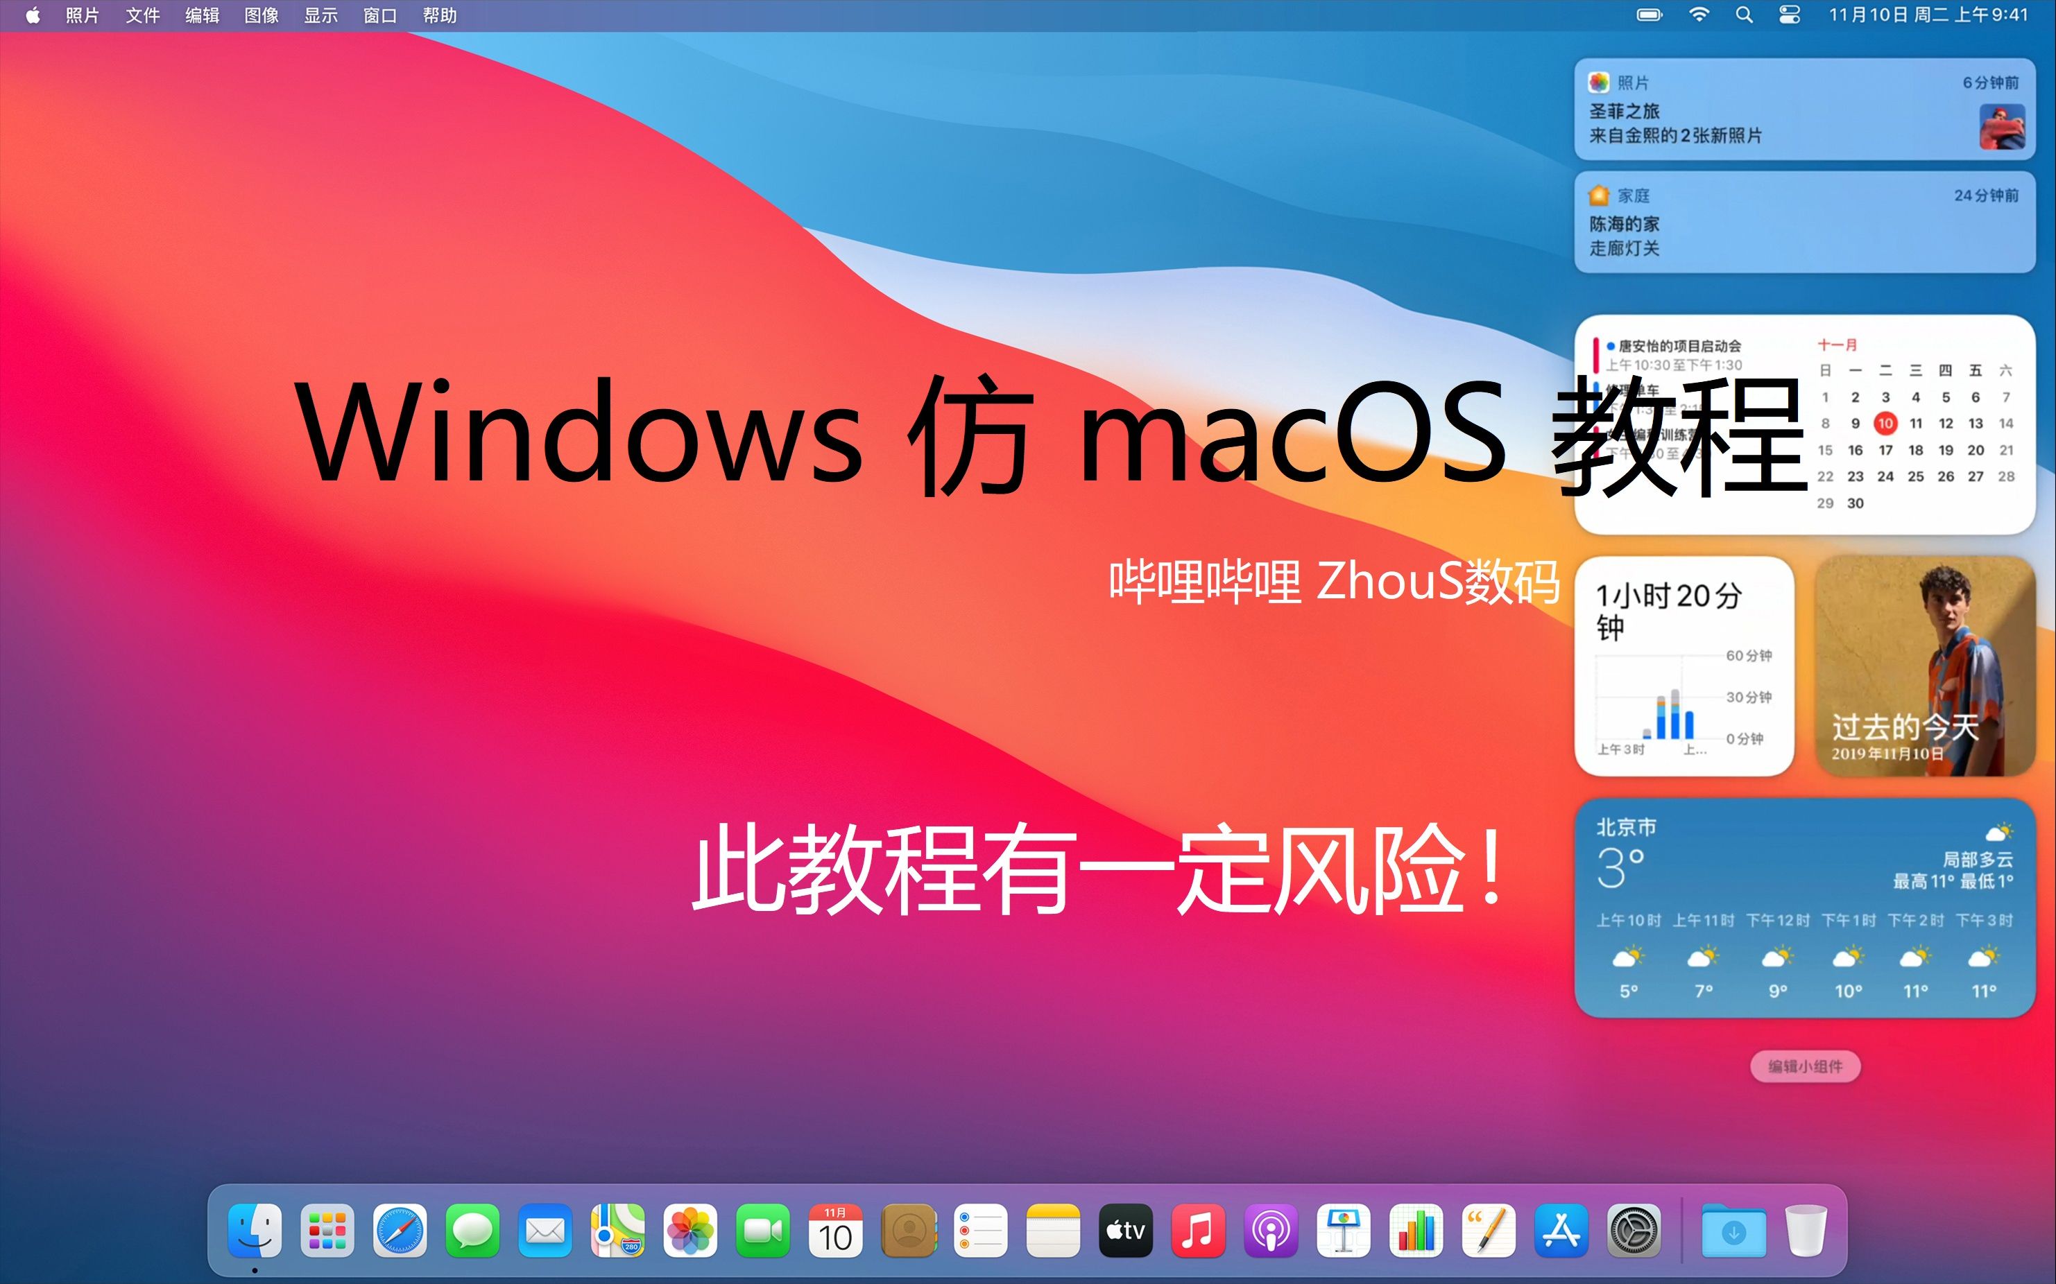Click the Launchpad grid icon
Screen dimensions: 2056x1284
(x=327, y=1231)
